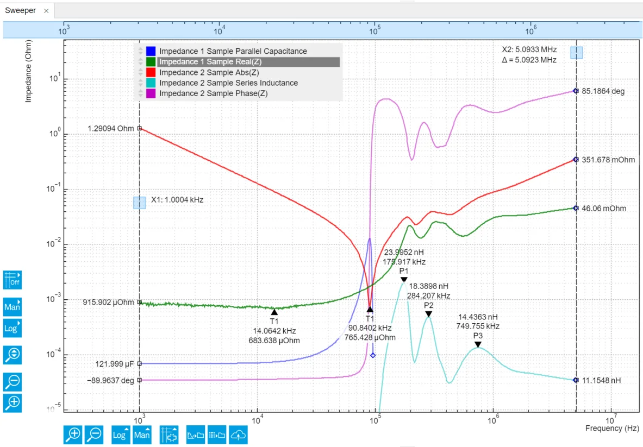Click the green color swatch for Impedance 1 Sample Real(Z)
Viewport: 643px width, 447px height.
click(151, 61)
